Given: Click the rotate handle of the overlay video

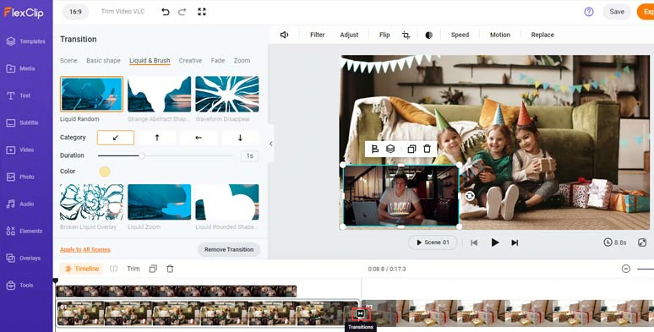Looking at the screenshot, I should click(470, 196).
